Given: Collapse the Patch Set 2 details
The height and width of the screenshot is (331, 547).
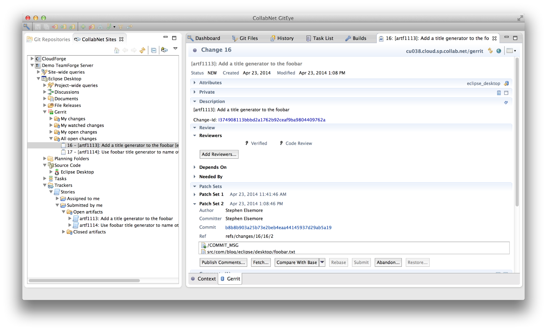Looking at the screenshot, I should [195, 203].
